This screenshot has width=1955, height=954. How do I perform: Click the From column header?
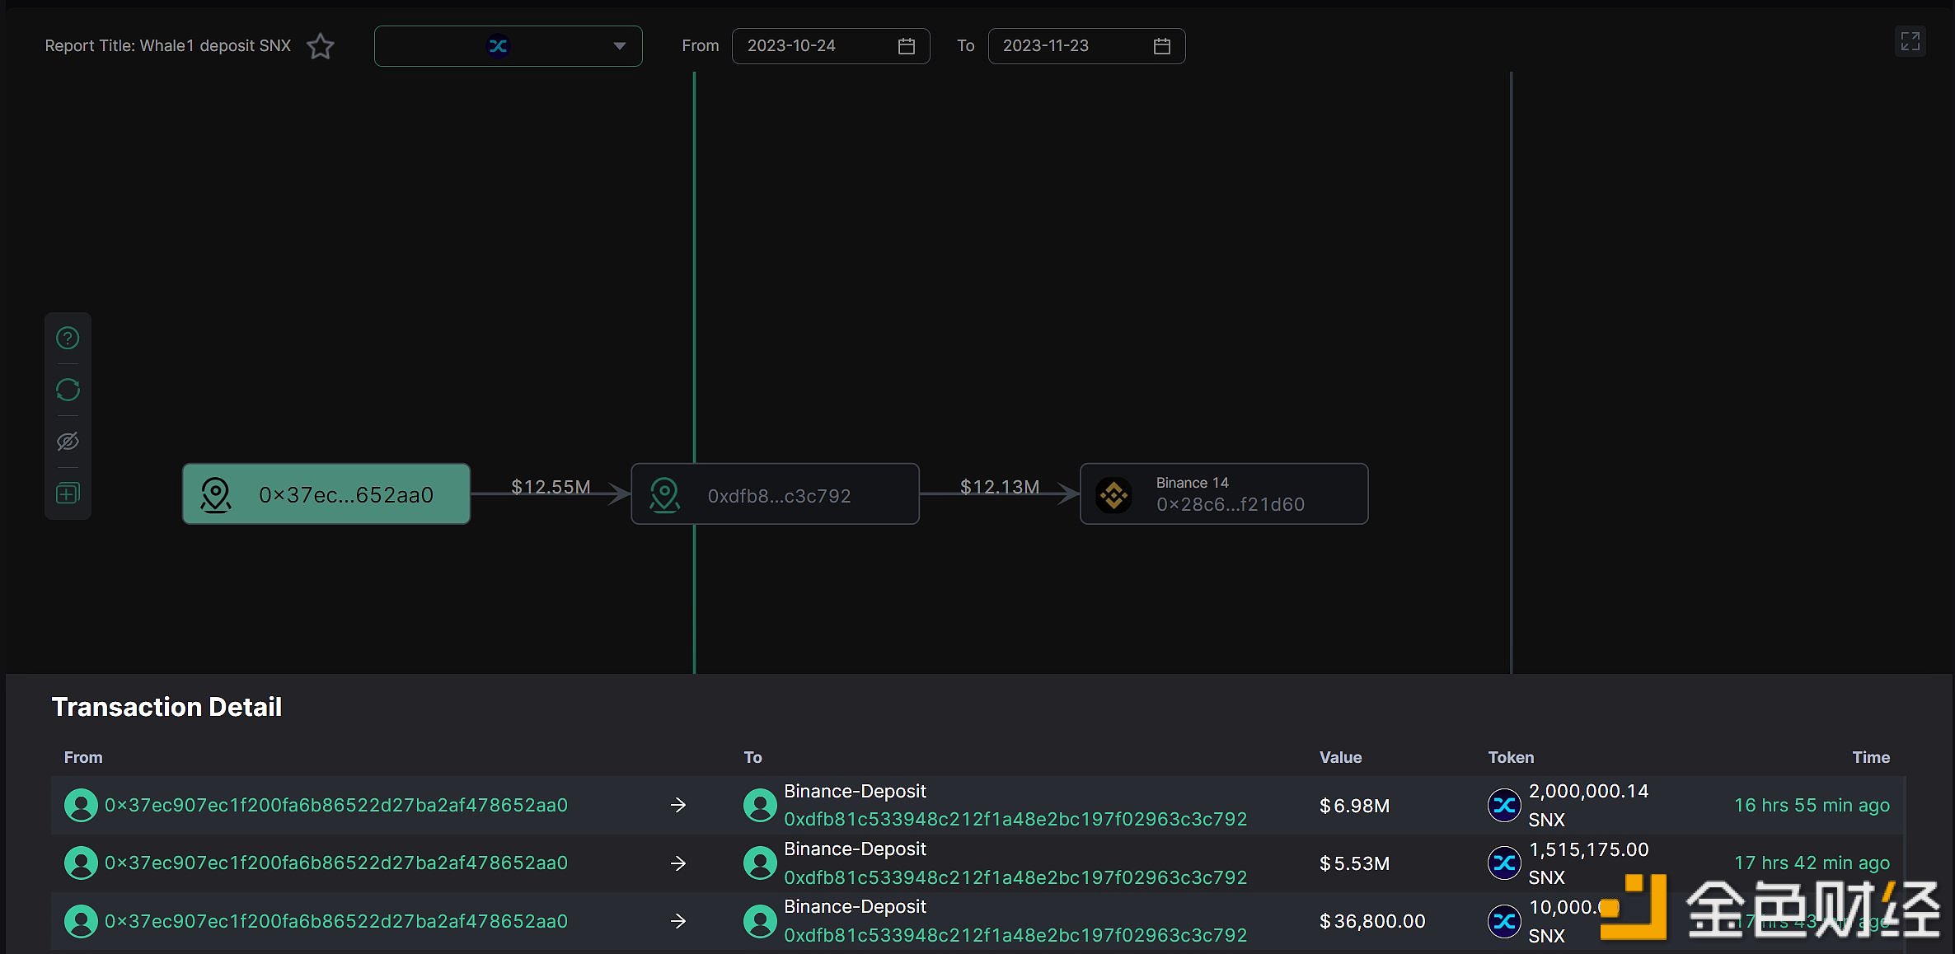click(x=83, y=757)
